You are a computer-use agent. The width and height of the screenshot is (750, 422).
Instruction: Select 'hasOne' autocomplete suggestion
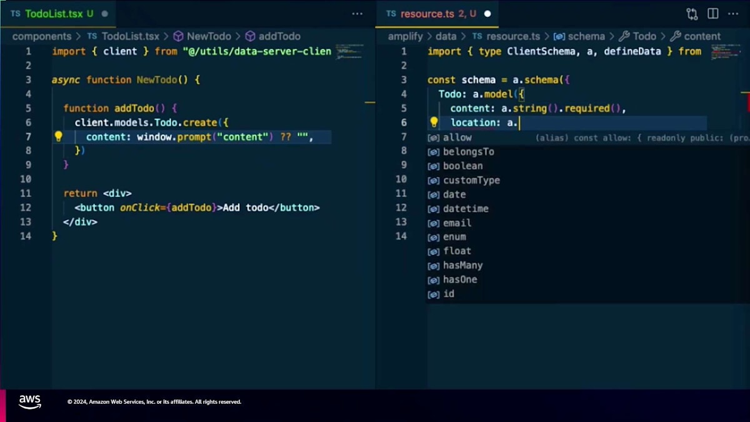pos(588,279)
